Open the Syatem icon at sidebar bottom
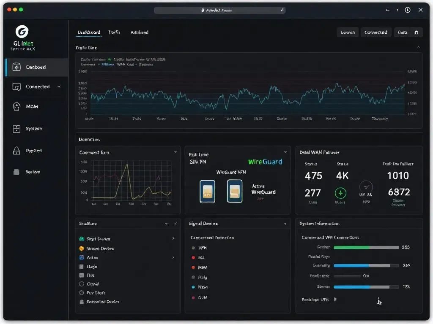The image size is (433, 324). click(16, 172)
